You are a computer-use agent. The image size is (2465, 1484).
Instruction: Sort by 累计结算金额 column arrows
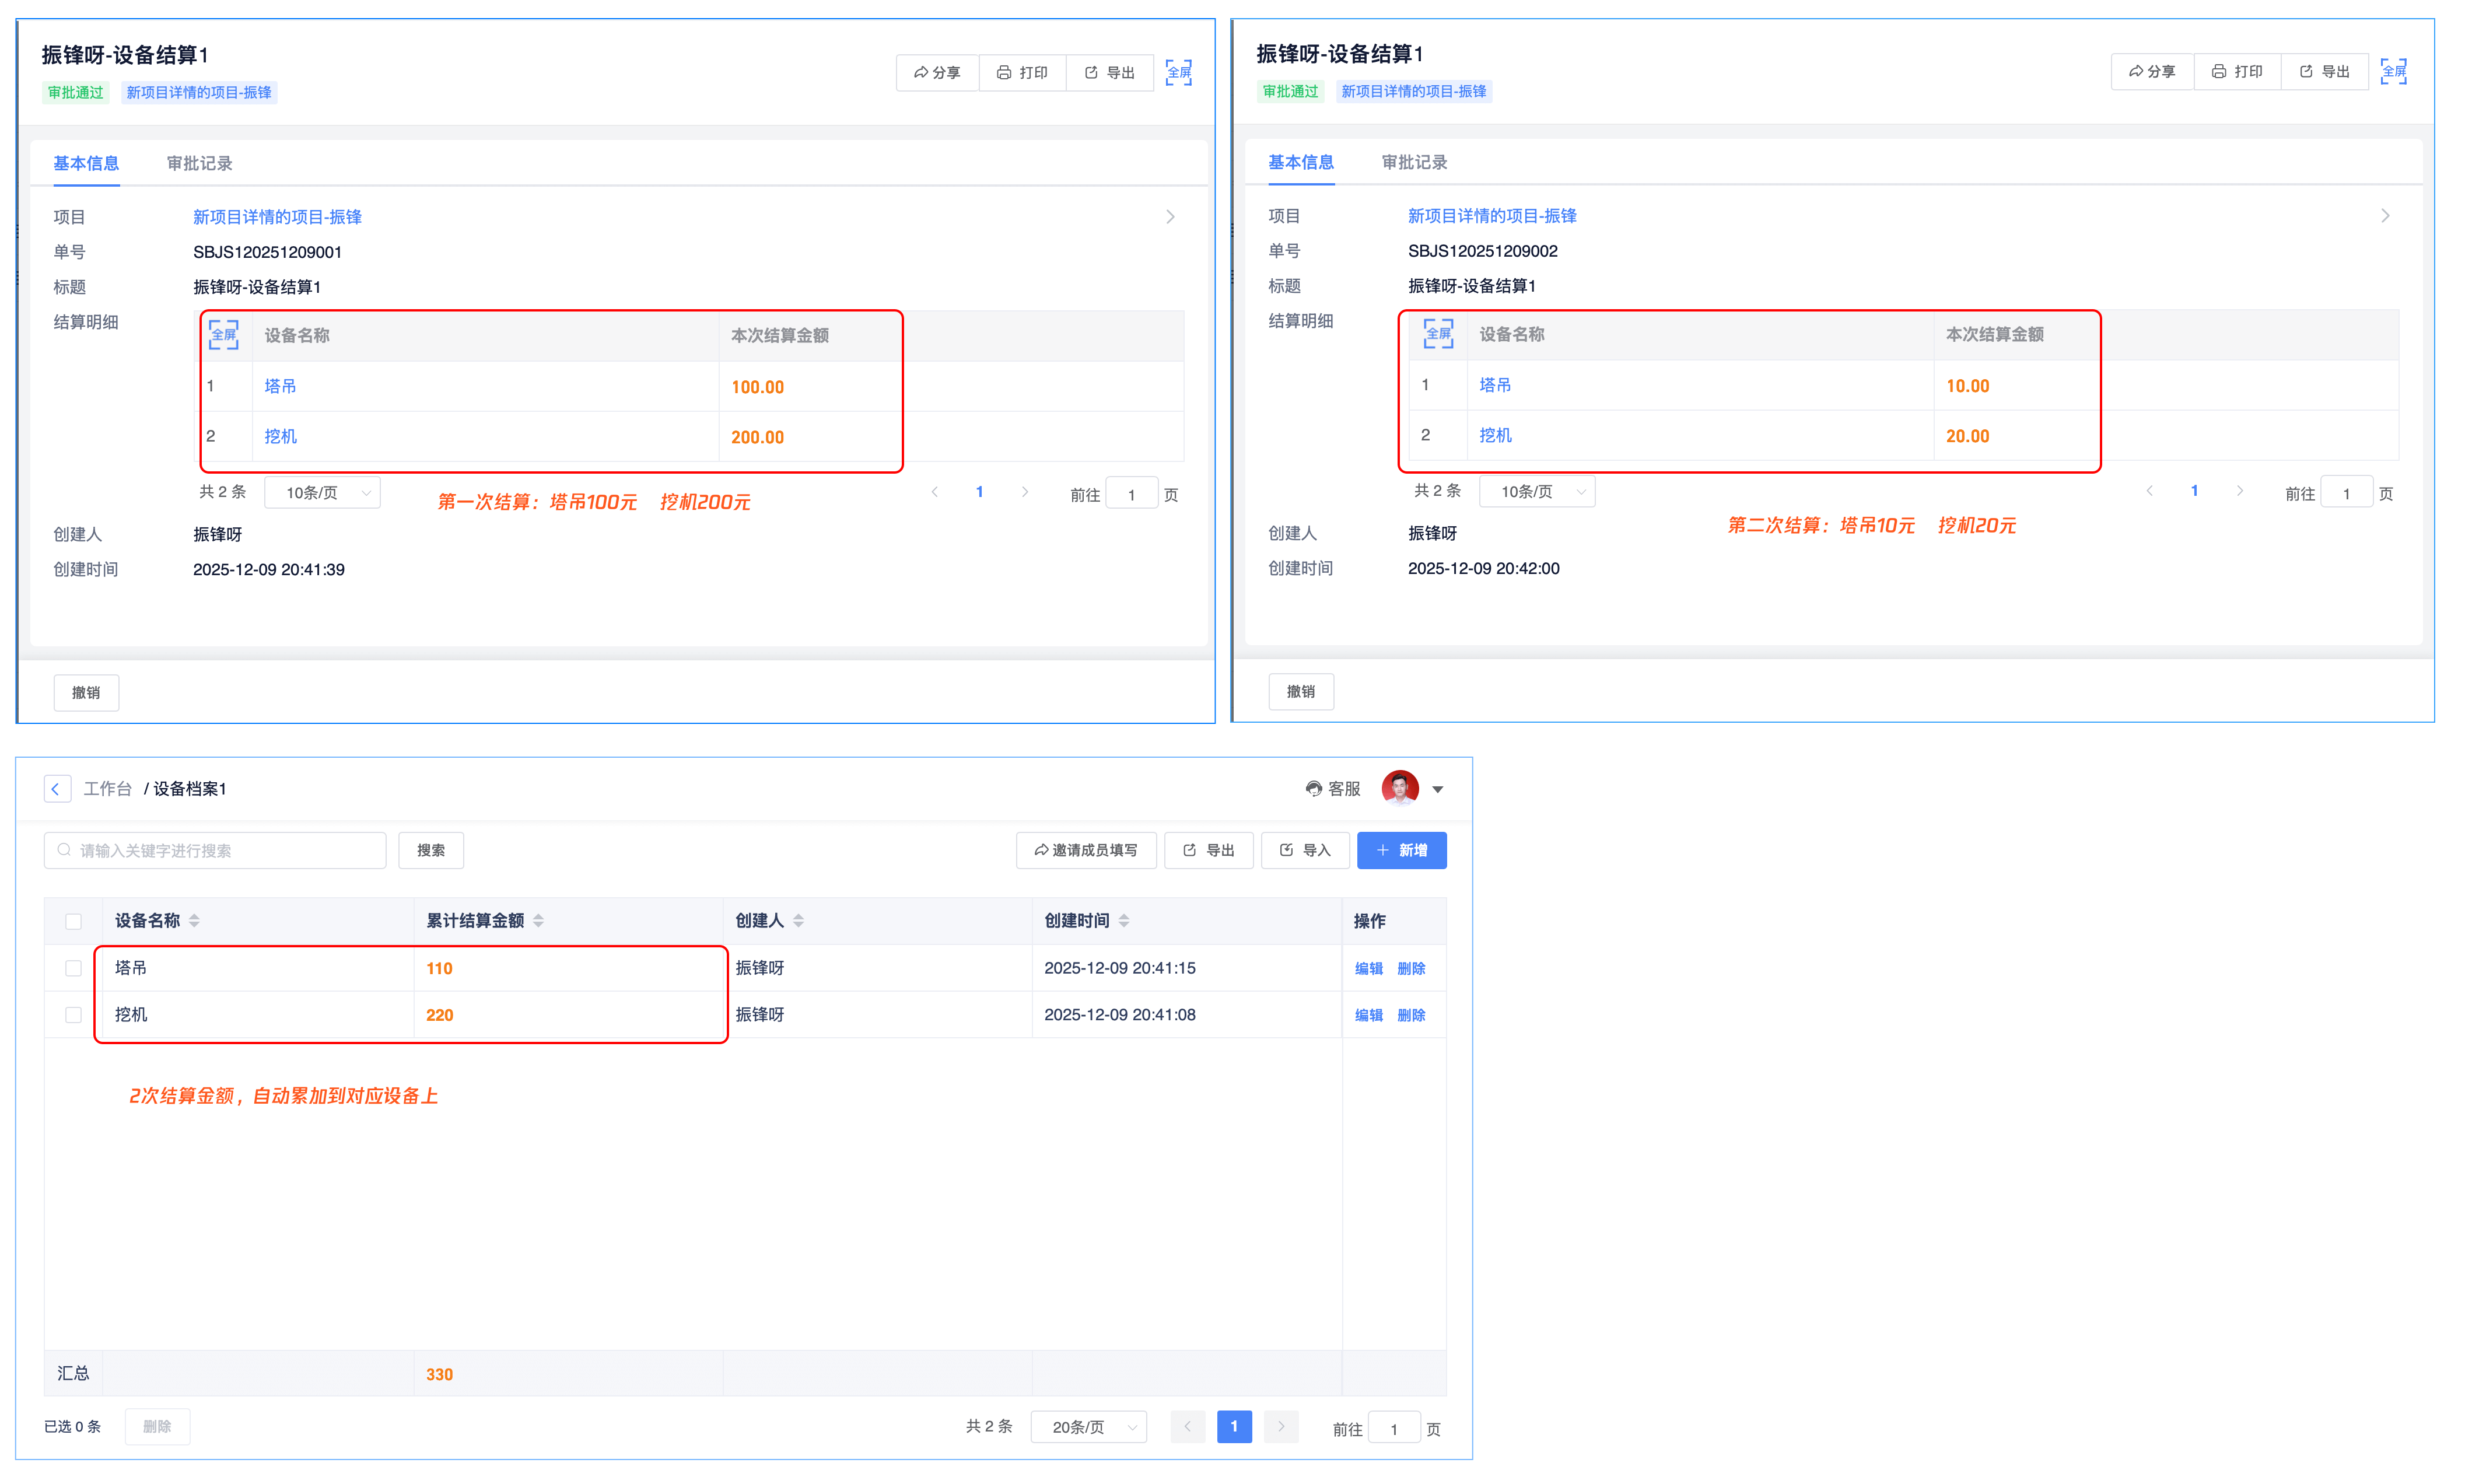pos(538,921)
